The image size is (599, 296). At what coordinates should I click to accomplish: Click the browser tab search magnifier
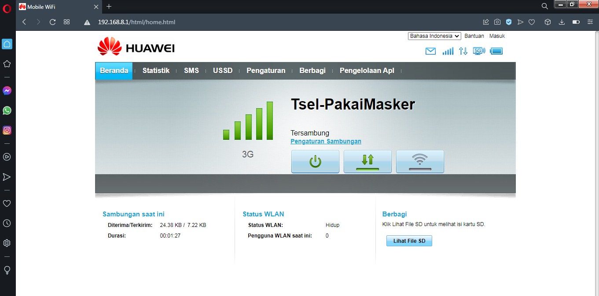tap(545, 6)
